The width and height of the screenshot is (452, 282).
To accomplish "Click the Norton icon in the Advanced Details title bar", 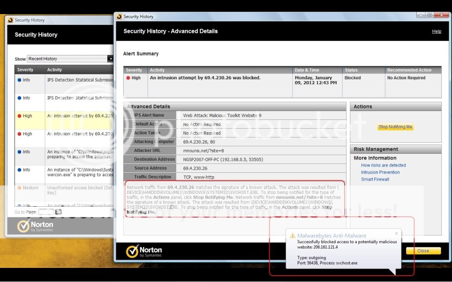I will [119, 17].
